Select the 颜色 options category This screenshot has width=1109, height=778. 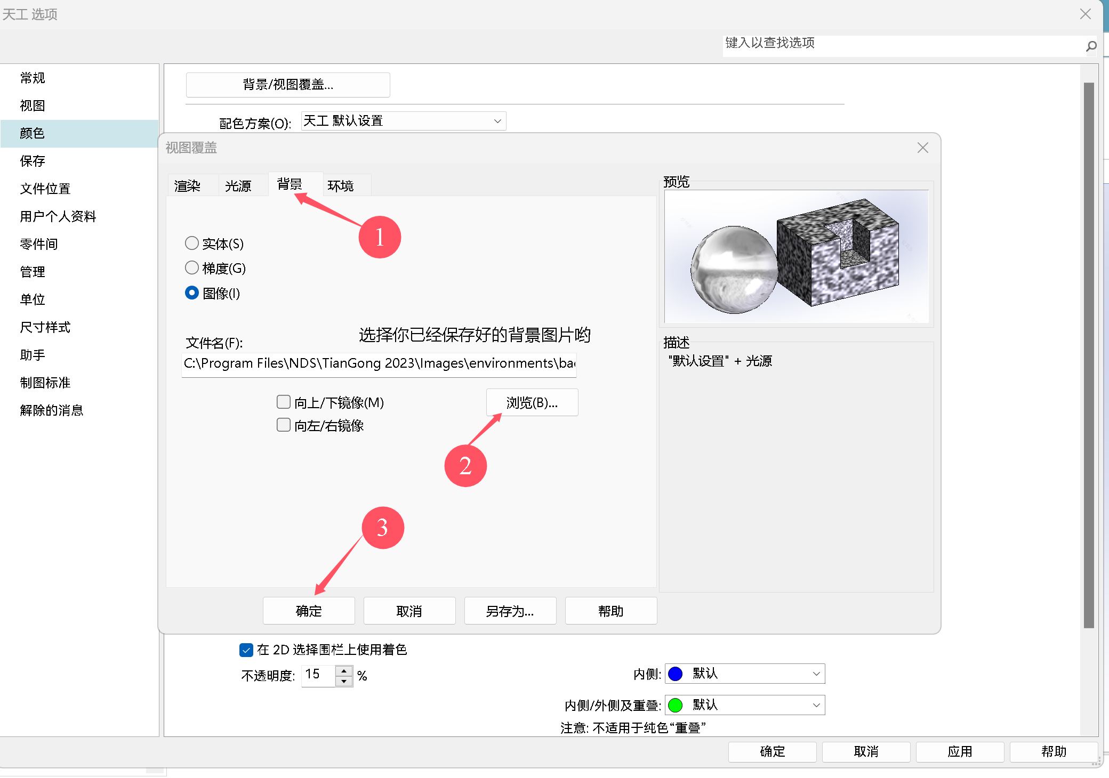pos(79,133)
